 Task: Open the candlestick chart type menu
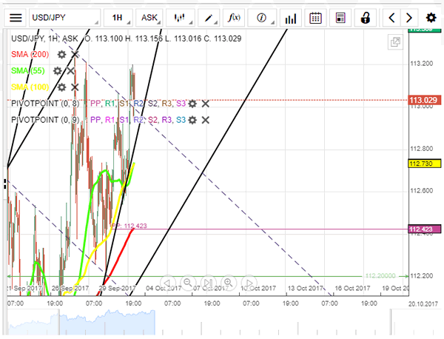[x=180, y=17]
